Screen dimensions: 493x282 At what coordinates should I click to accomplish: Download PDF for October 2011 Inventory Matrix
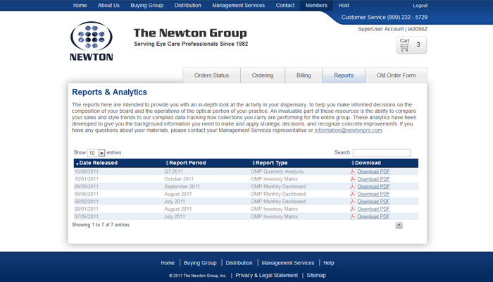click(x=373, y=179)
